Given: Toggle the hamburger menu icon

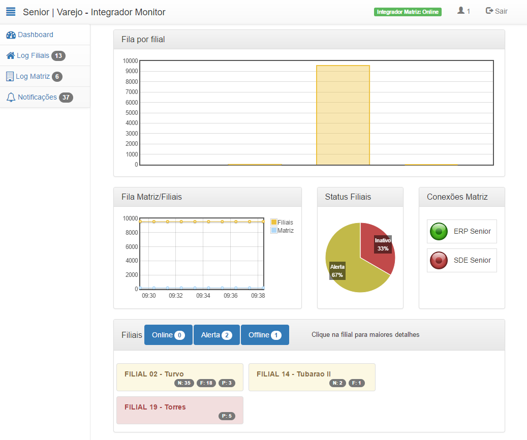Looking at the screenshot, I should pyautogui.click(x=11, y=12).
